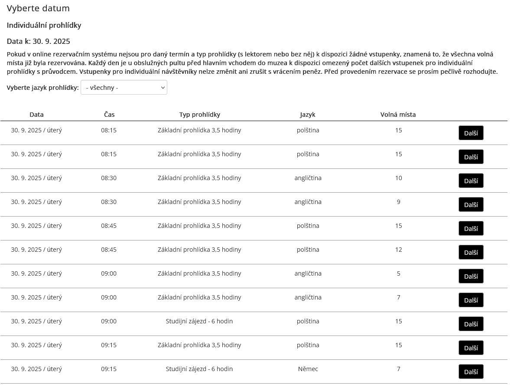This screenshot has height=385, width=511.
Task: Click Další for the first 08:15 Polish tour
Action: pos(471,133)
